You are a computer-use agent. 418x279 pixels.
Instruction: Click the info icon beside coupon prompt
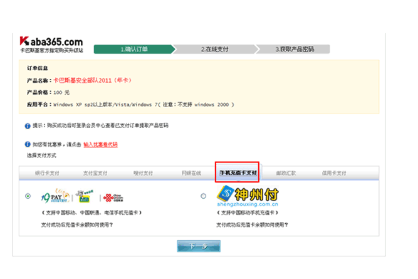(x=28, y=144)
